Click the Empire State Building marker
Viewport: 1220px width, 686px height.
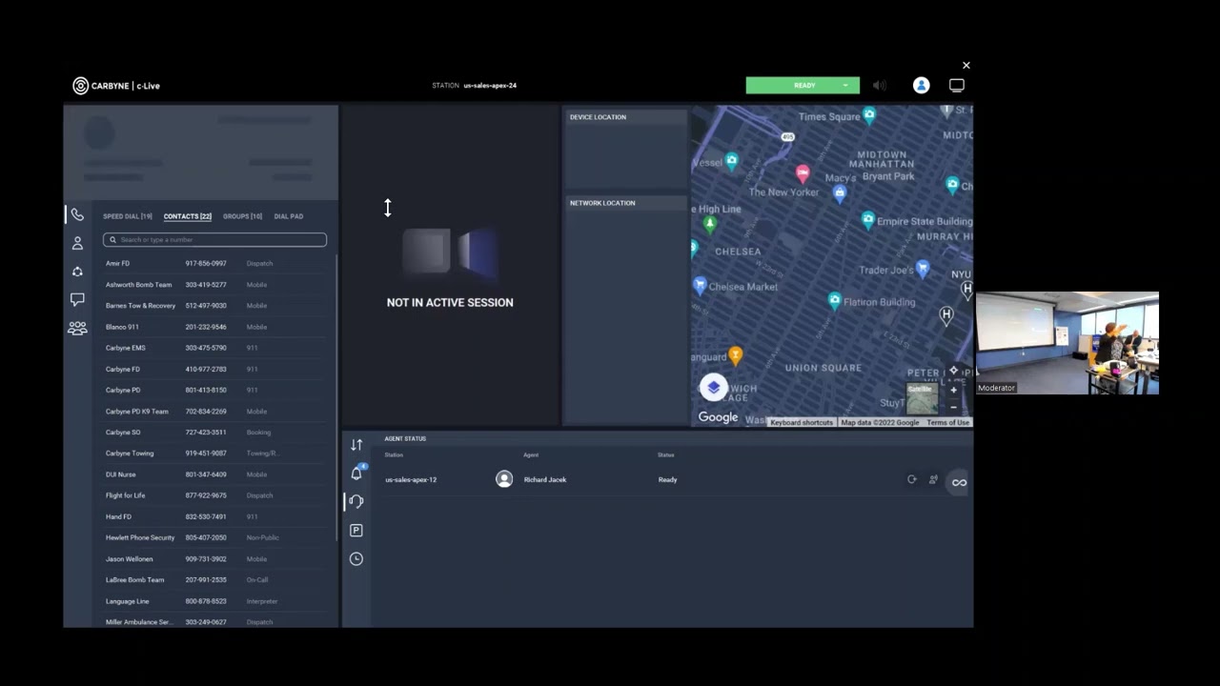pos(867,220)
